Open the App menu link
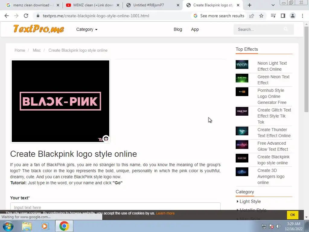 coord(195,29)
